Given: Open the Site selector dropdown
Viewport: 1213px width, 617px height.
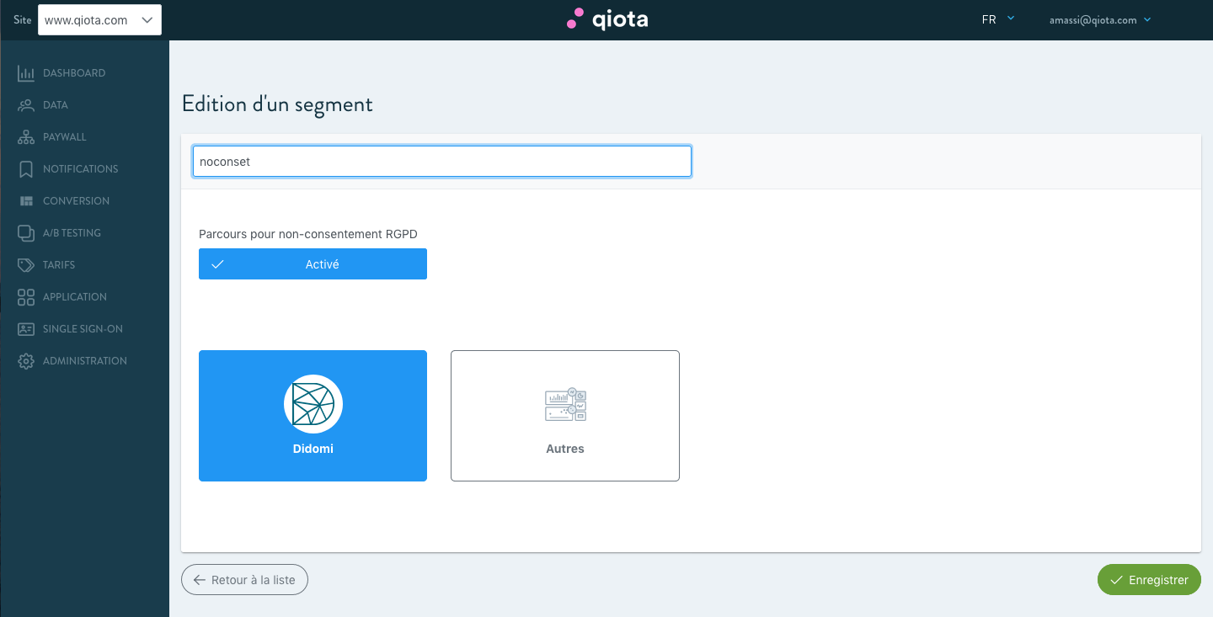Looking at the screenshot, I should tap(99, 20).
